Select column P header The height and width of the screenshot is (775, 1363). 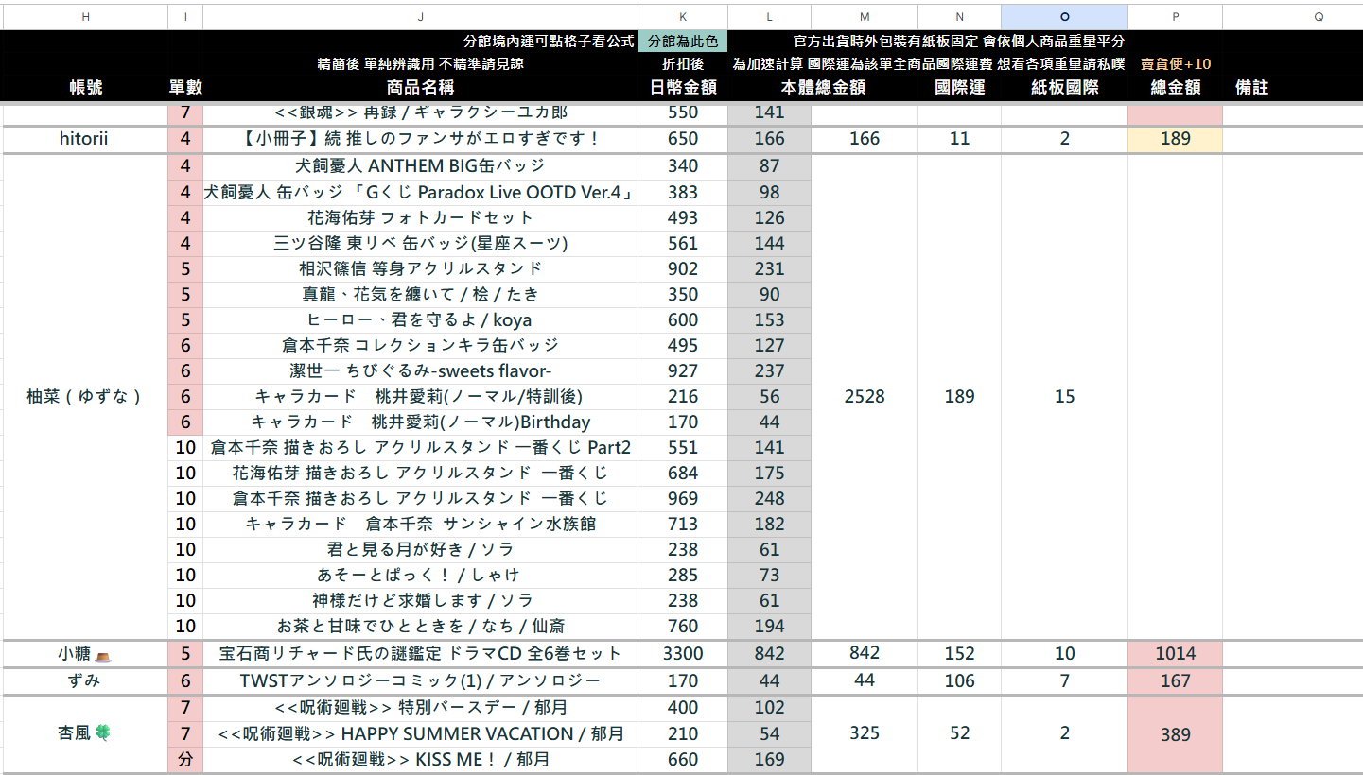[x=1175, y=17]
